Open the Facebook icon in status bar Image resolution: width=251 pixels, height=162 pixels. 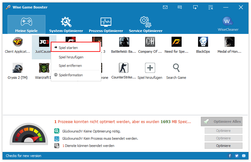(230, 156)
